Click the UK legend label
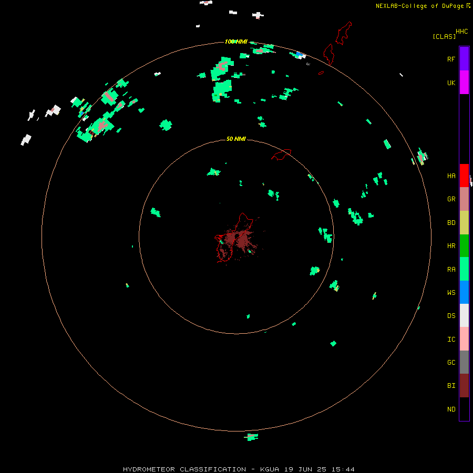The height and width of the screenshot is (473, 473). pyautogui.click(x=451, y=83)
